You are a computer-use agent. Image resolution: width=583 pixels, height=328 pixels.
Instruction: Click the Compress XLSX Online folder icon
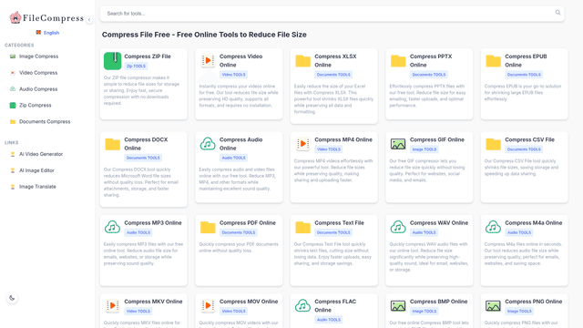[303, 61]
